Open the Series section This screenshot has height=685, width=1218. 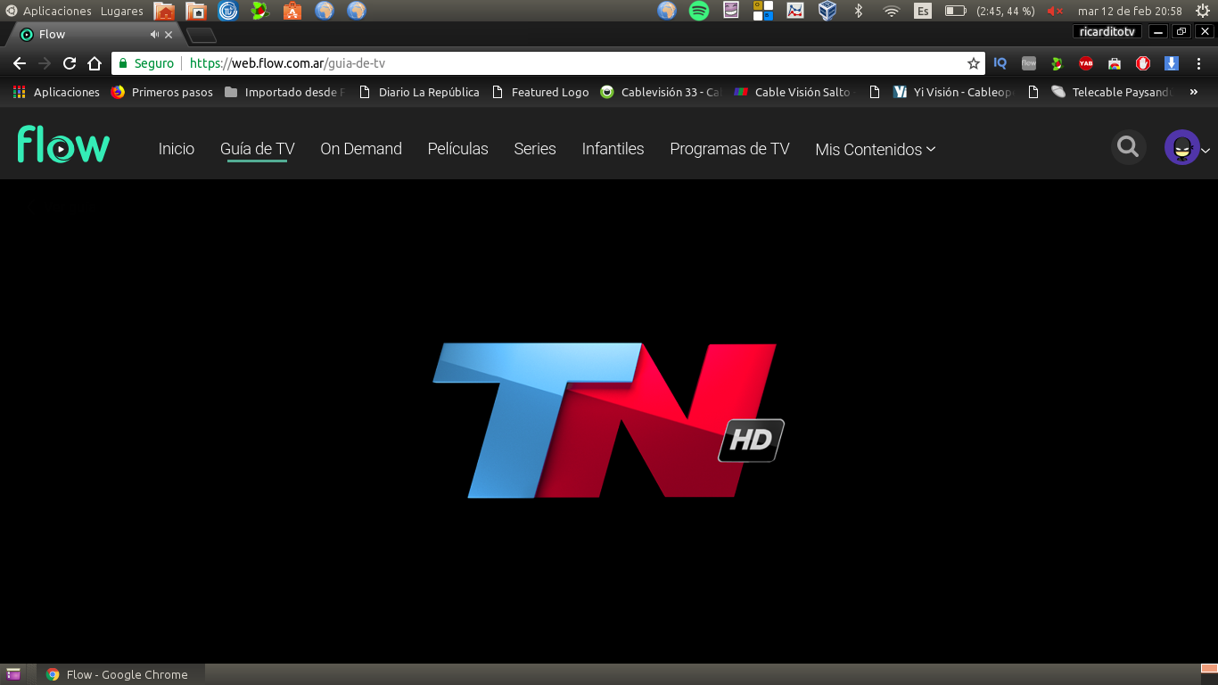click(535, 149)
